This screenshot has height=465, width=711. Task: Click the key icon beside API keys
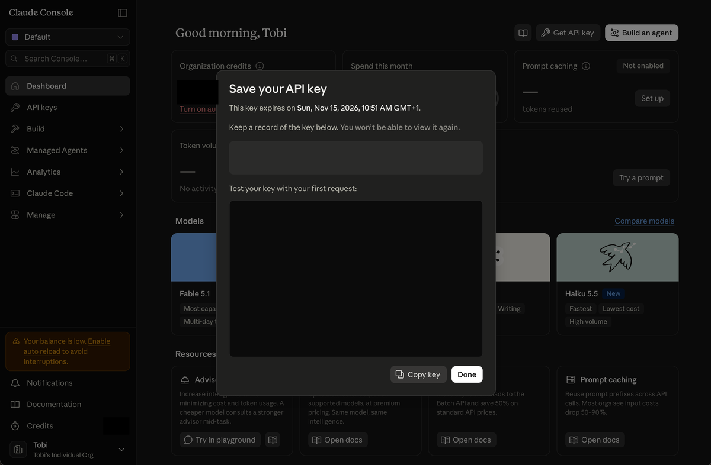(x=15, y=107)
